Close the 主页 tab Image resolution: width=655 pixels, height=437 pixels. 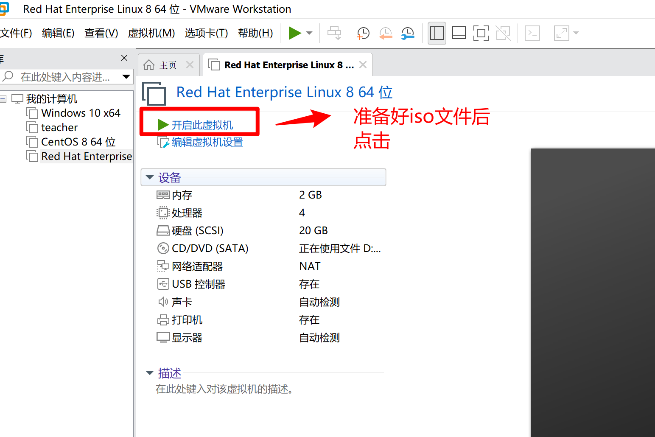click(190, 65)
